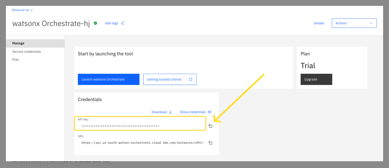Viewport: 389px width, 168px height.
Task: Click Show credentials text
Action: (x=193, y=112)
